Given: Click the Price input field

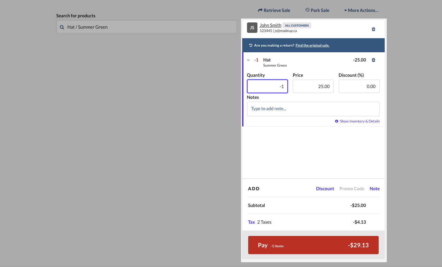Looking at the screenshot, I should point(313,86).
